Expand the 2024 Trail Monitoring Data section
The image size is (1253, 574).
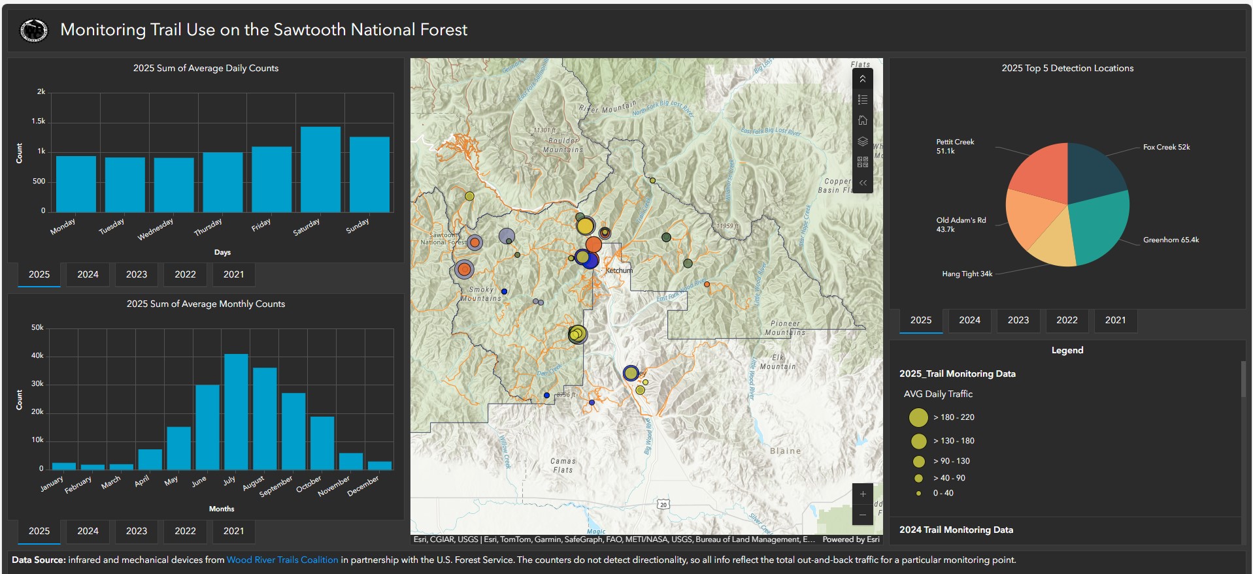(956, 530)
